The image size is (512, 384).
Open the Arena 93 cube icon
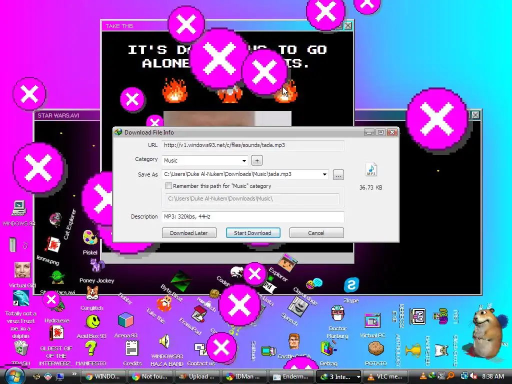pos(125,320)
